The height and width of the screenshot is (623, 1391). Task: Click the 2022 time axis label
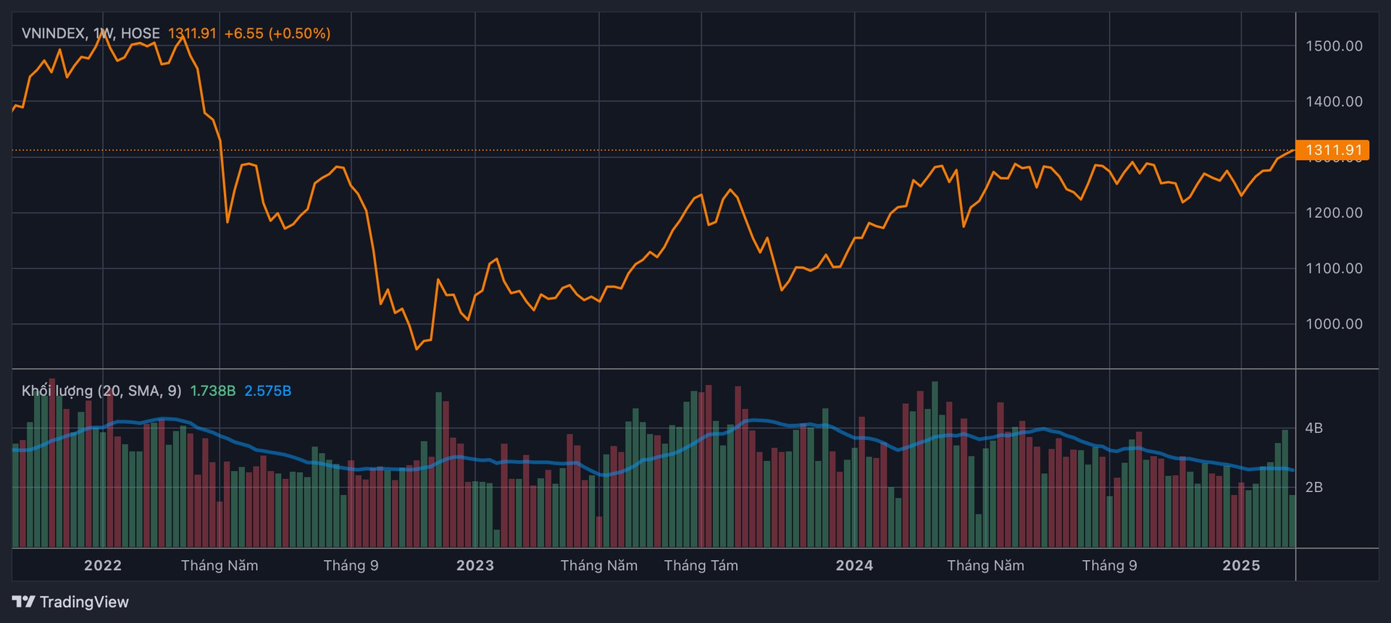pos(103,565)
